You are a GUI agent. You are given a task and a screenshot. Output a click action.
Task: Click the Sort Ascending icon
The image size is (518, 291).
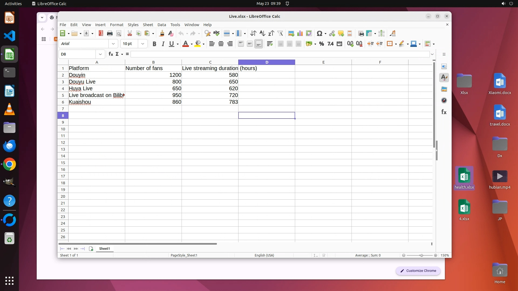pyautogui.click(x=262, y=33)
